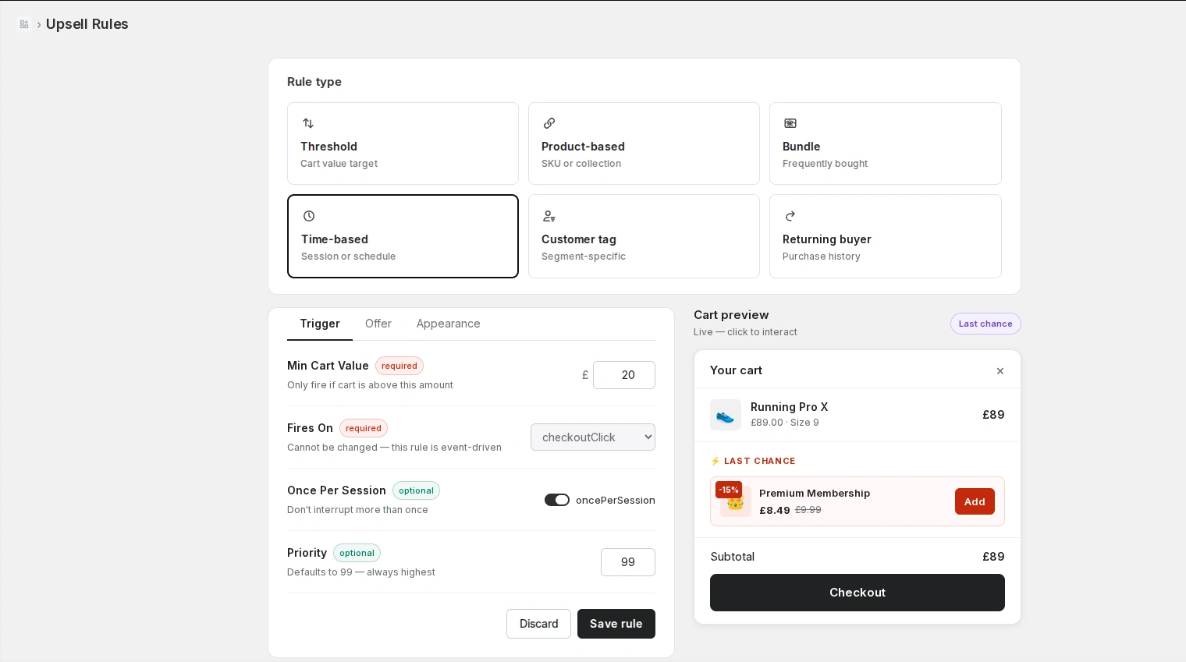This screenshot has height=662, width=1186.
Task: Pick the Customer tag rule type
Action: 644,236
